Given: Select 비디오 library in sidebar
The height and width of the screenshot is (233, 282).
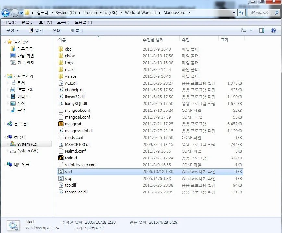Looking at the screenshot, I should [23, 97].
